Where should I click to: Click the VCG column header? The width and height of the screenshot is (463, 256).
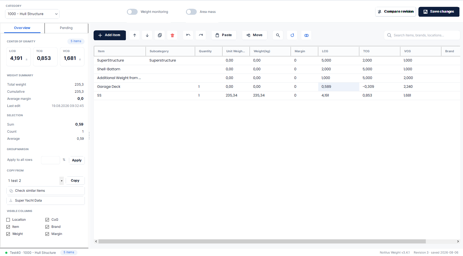coord(421,51)
